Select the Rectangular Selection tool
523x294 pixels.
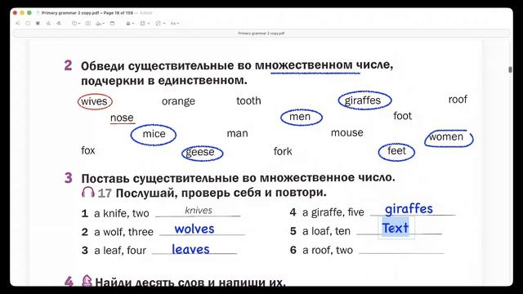click(x=28, y=24)
